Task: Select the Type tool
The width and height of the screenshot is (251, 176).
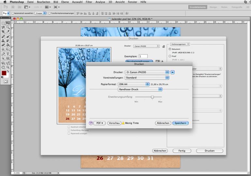Action: point(8,54)
